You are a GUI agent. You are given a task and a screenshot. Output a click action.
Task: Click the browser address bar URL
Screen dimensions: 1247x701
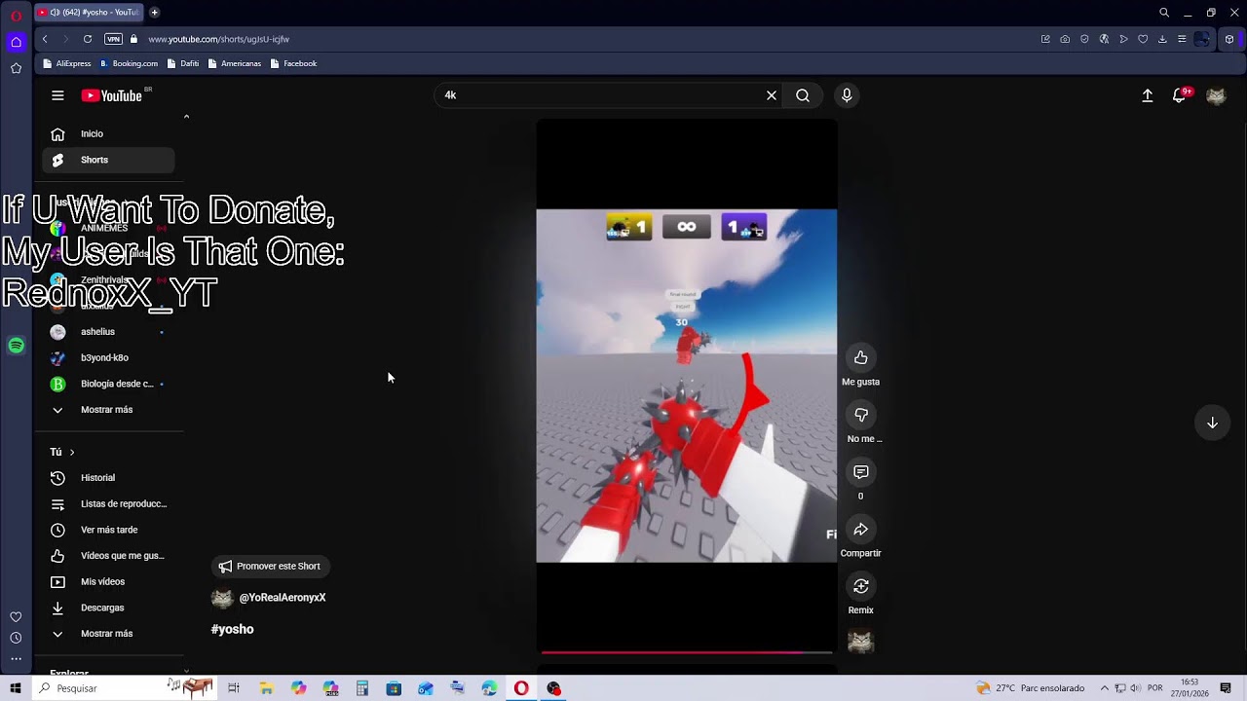218,39
